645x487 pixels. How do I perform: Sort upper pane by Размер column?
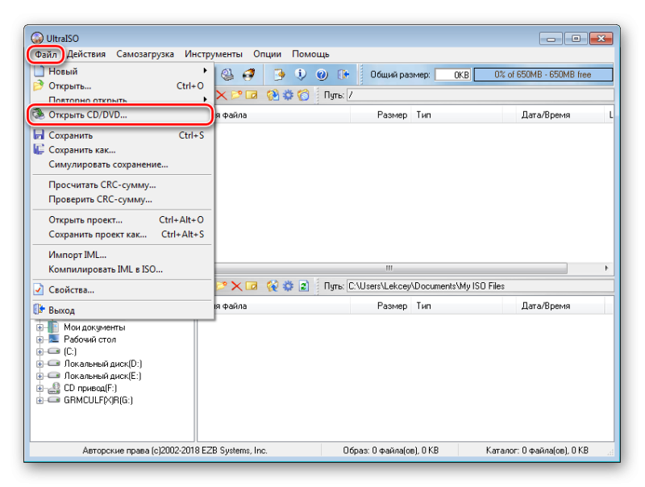tap(381, 115)
